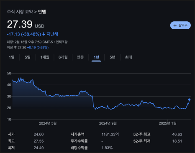
Task: Select the 1일 time range tab
Action: click(x=12, y=57)
